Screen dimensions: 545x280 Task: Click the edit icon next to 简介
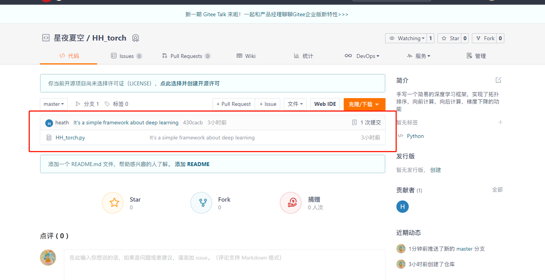click(499, 80)
